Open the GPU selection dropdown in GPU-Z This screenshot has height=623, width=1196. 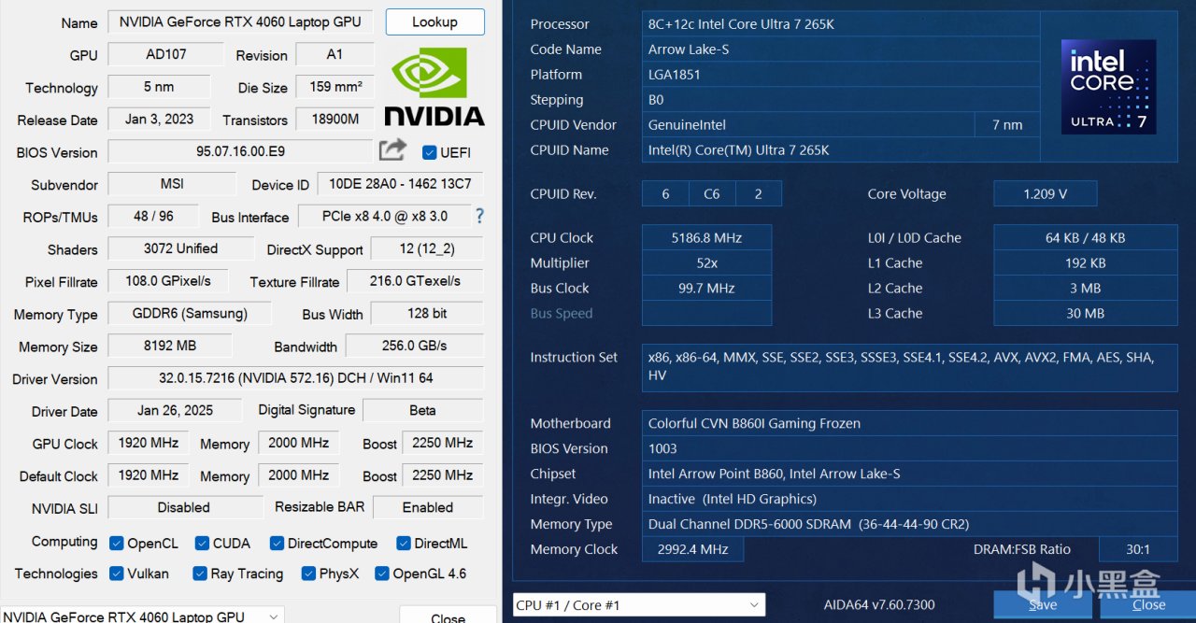(x=142, y=616)
